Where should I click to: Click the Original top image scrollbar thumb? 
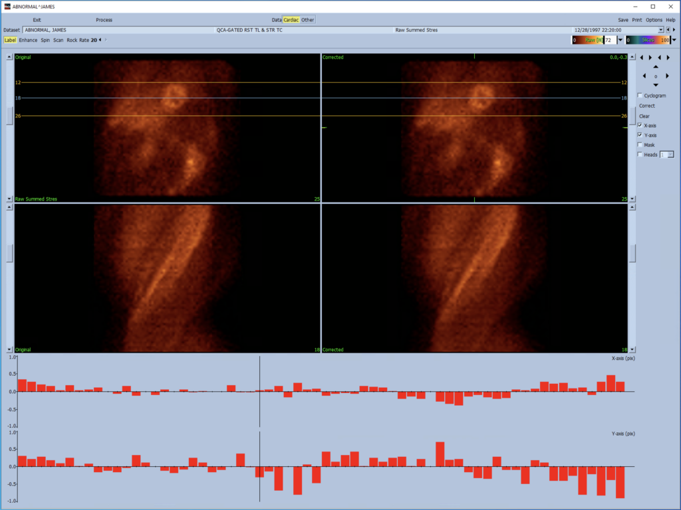coord(9,116)
